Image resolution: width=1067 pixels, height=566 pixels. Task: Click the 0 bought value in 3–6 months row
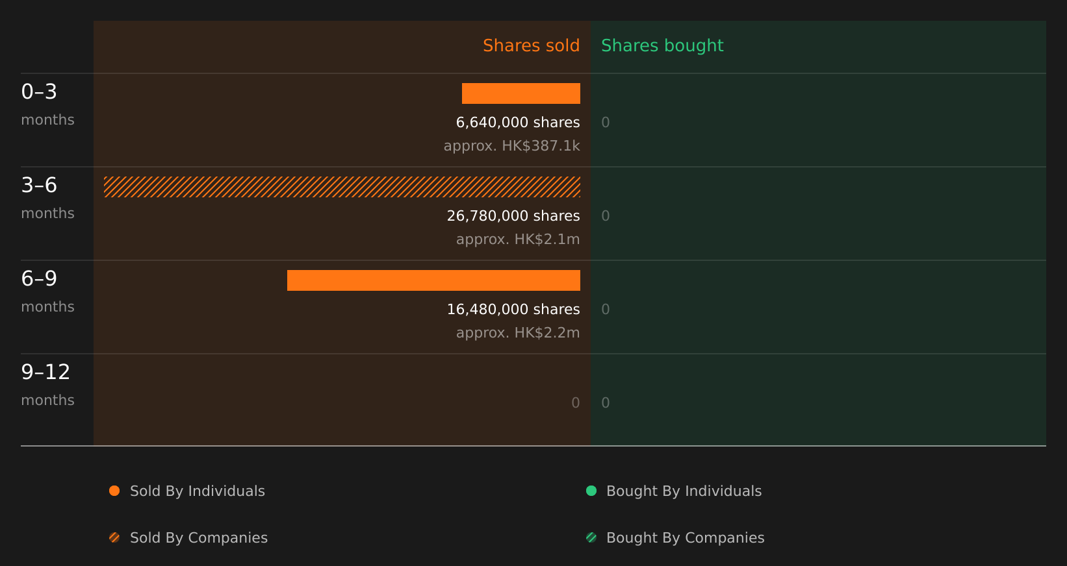606,215
